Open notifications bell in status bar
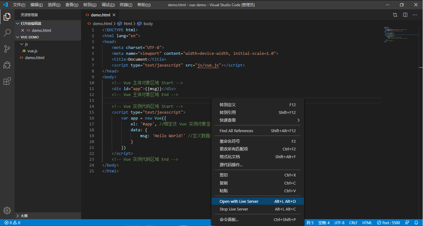The width and height of the screenshot is (423, 226). point(417,223)
